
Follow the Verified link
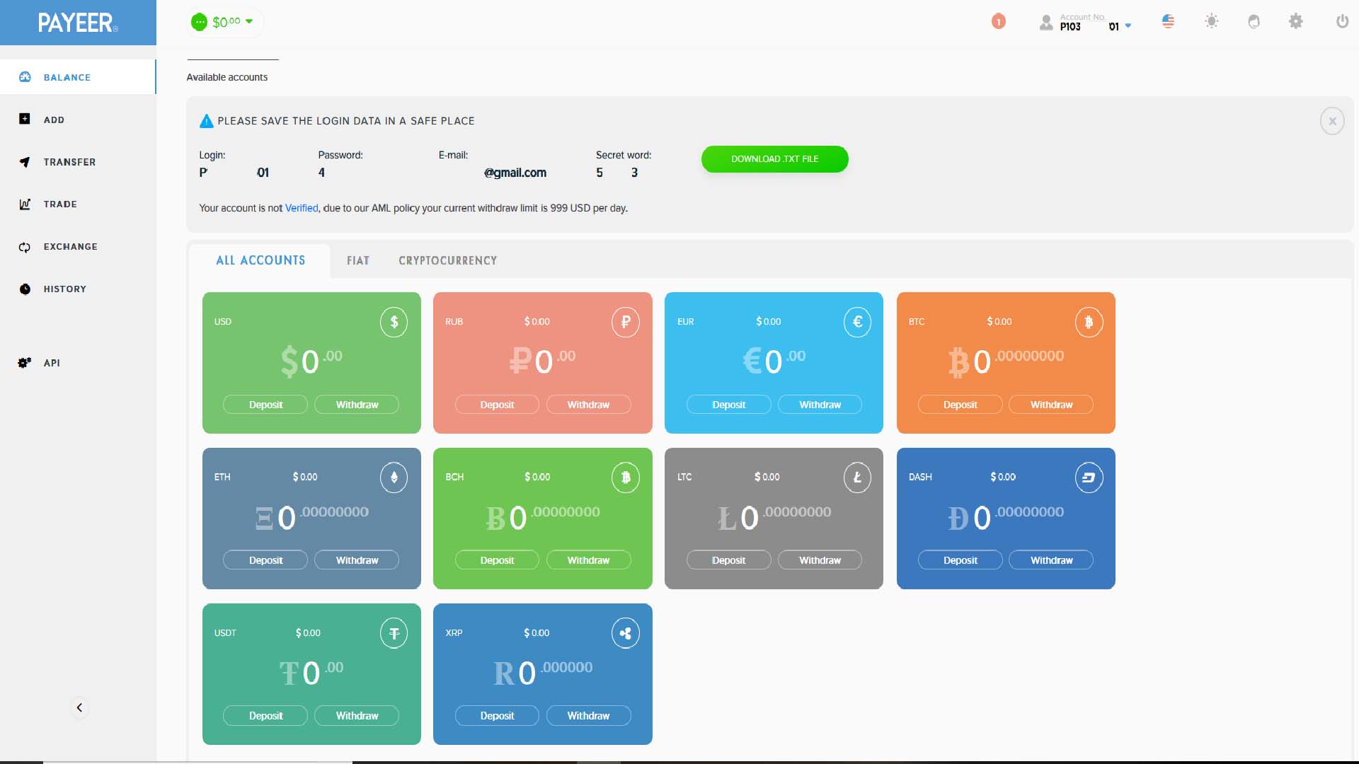click(x=302, y=209)
